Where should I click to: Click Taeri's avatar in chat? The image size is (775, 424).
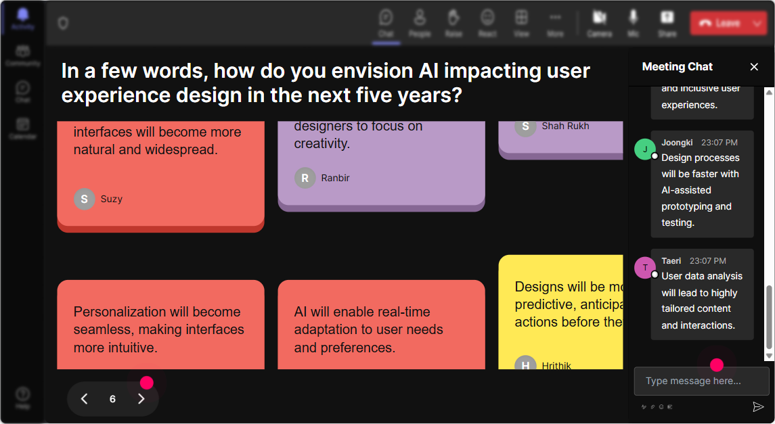[x=645, y=268]
